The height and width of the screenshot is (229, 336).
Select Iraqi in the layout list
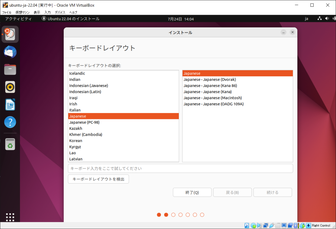123,98
